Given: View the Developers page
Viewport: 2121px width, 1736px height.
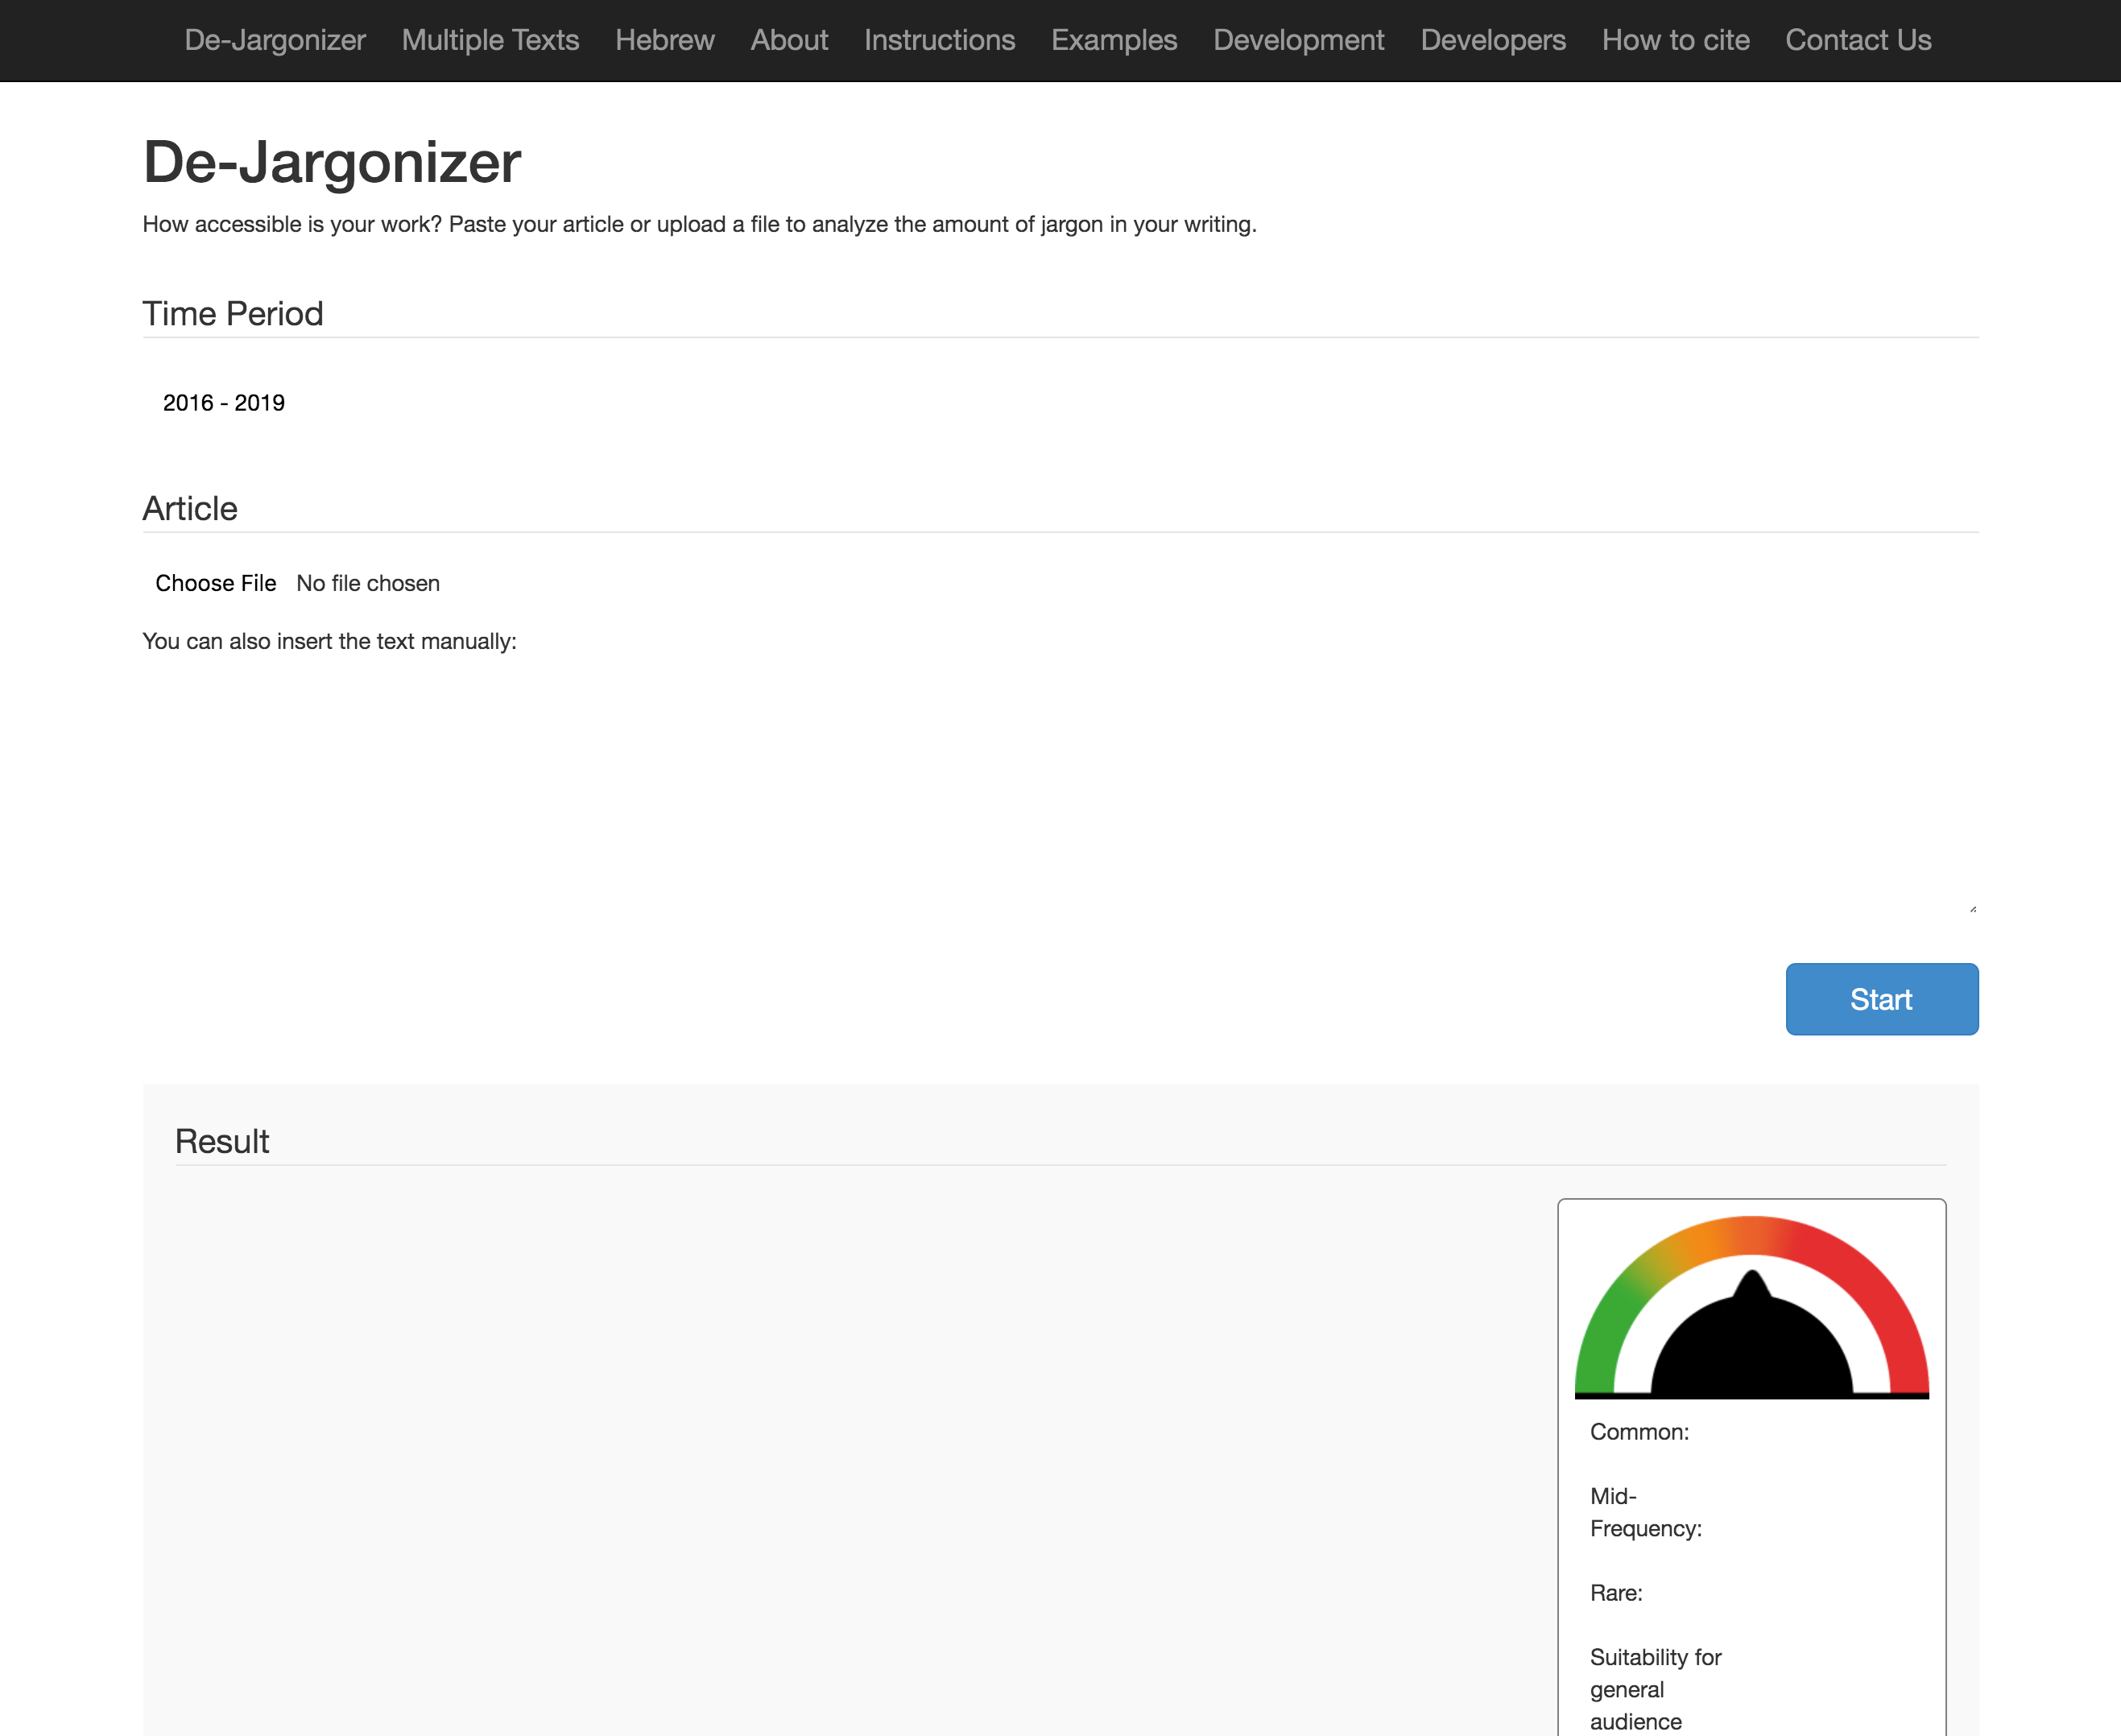Looking at the screenshot, I should [1492, 40].
